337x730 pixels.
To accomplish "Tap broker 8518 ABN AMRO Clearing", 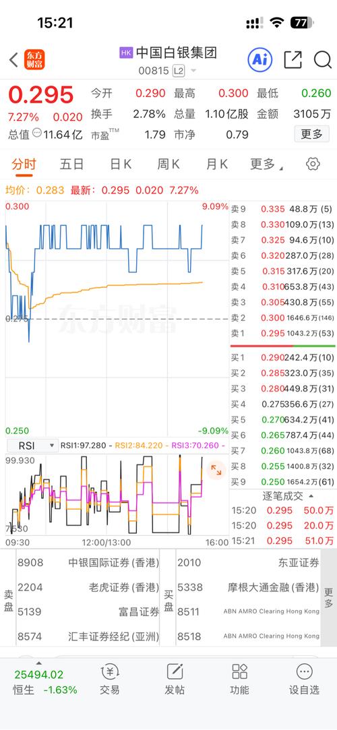I will tap(249, 636).
